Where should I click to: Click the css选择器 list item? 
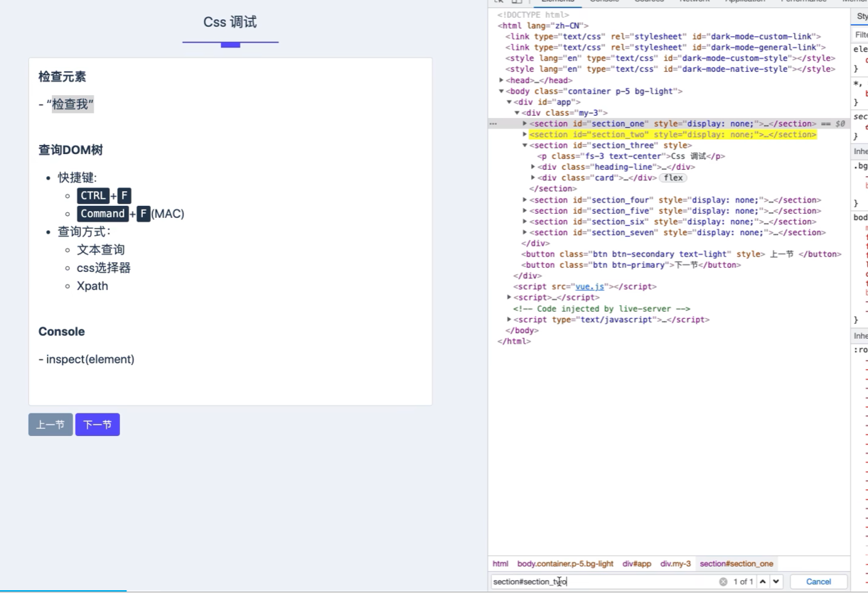tap(104, 268)
